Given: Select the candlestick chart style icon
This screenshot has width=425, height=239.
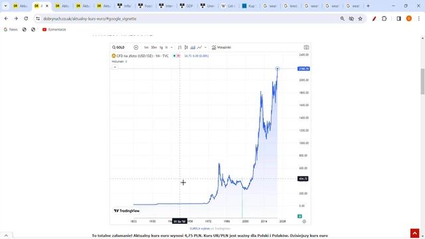Looking at the screenshot, I should point(186,47).
